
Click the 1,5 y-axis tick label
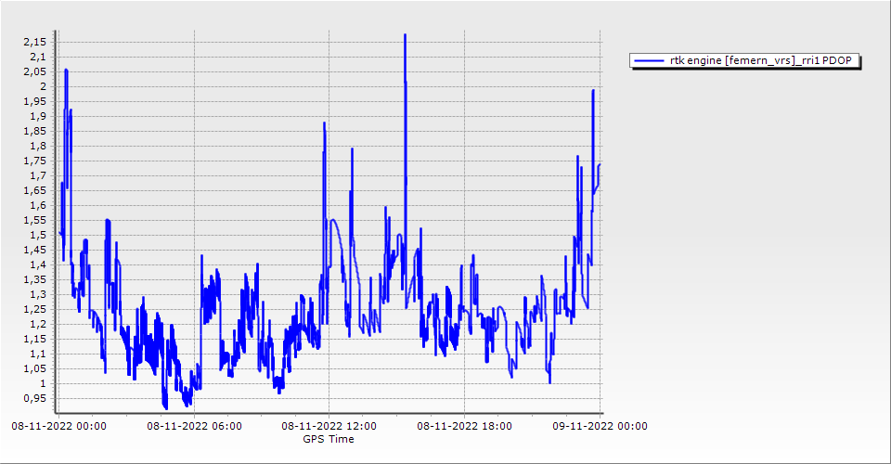point(37,235)
